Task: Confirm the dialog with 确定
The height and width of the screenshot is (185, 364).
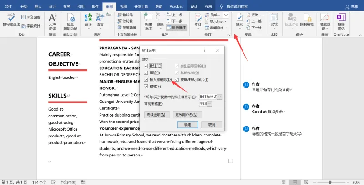Action: point(187,125)
